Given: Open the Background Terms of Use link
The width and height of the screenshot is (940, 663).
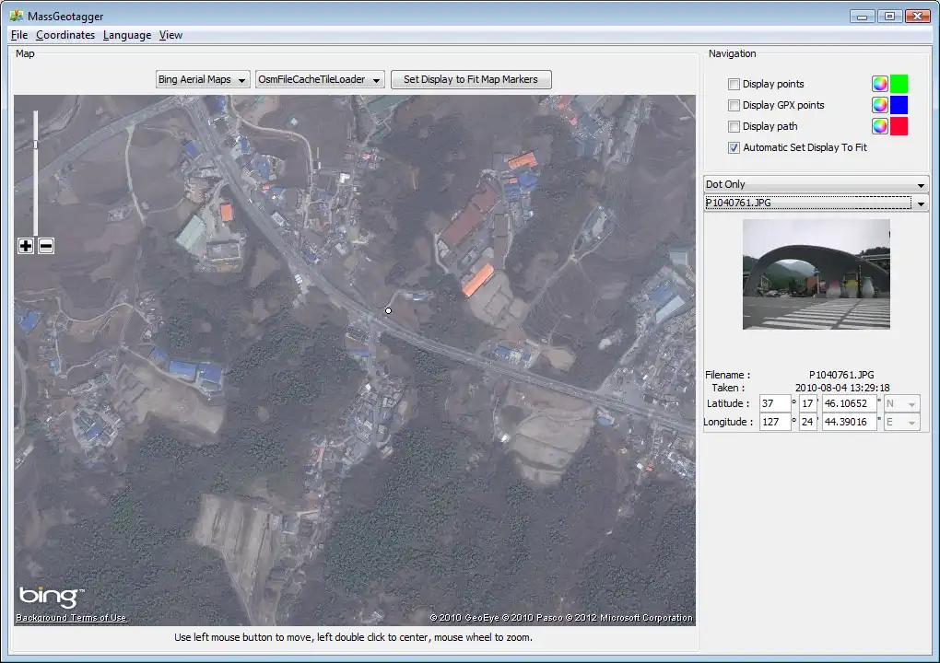Looking at the screenshot, I should click(x=71, y=618).
